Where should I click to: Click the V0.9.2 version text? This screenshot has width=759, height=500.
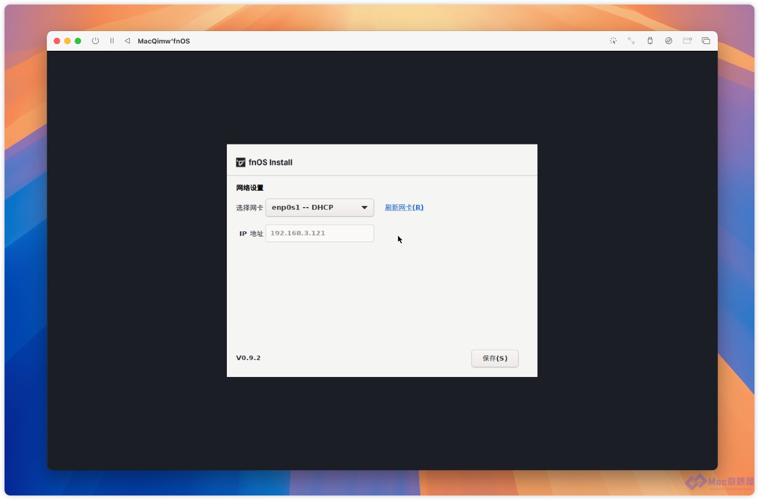click(x=248, y=358)
